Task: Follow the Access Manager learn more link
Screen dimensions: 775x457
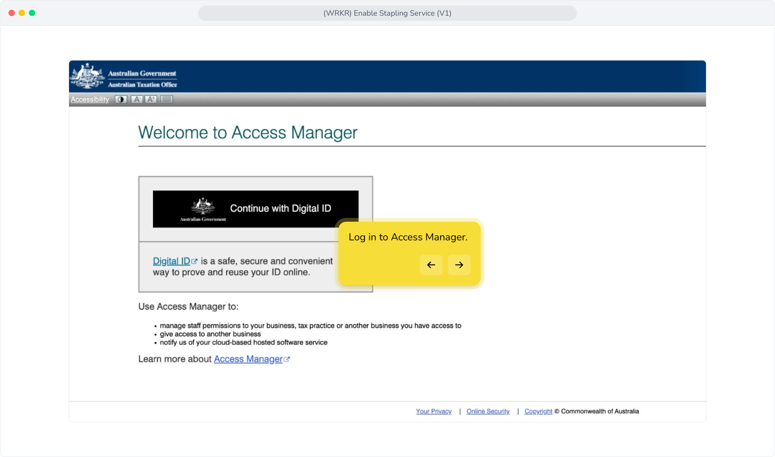Action: [x=248, y=359]
